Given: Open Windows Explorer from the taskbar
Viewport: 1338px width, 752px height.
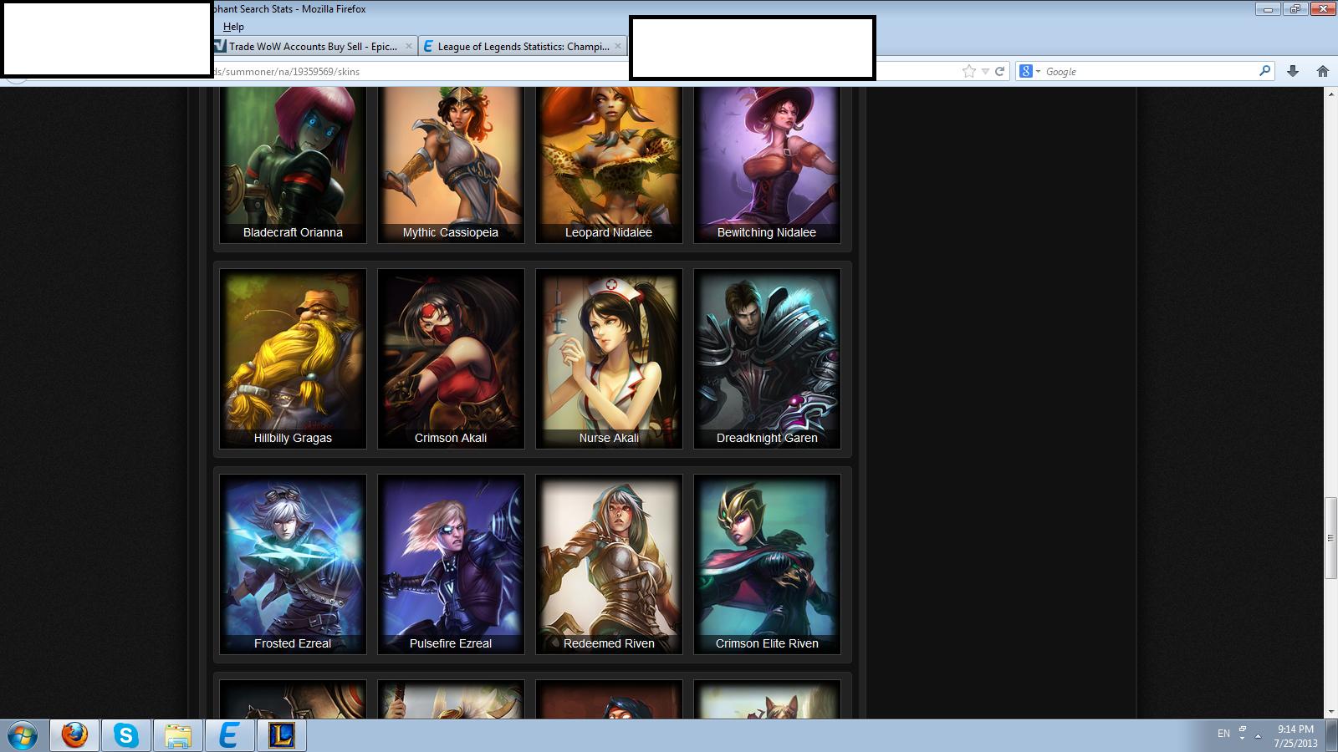Looking at the screenshot, I should (x=178, y=736).
